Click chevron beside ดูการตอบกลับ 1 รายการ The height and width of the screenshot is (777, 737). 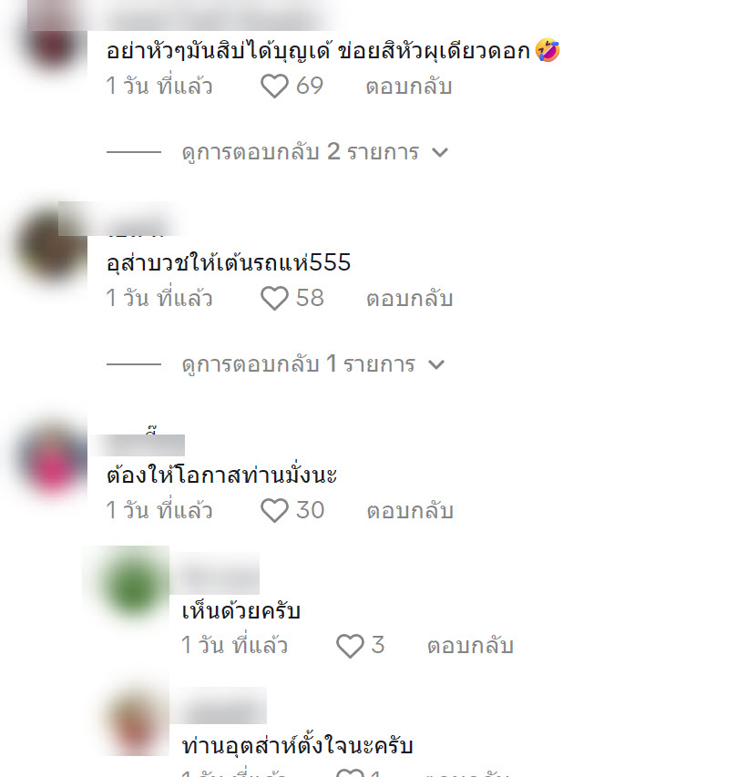pos(436,364)
